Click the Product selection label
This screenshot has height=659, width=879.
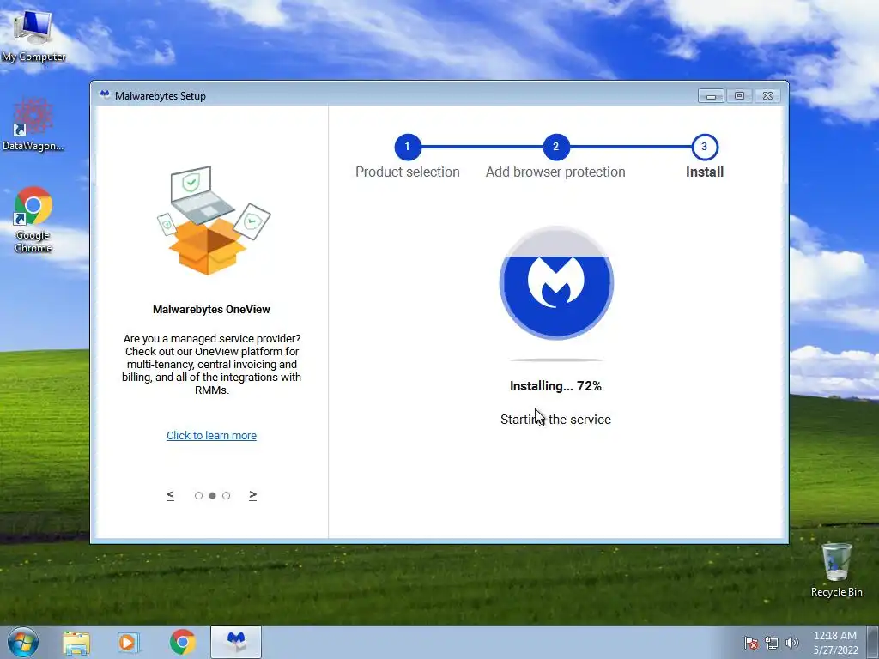408,172
